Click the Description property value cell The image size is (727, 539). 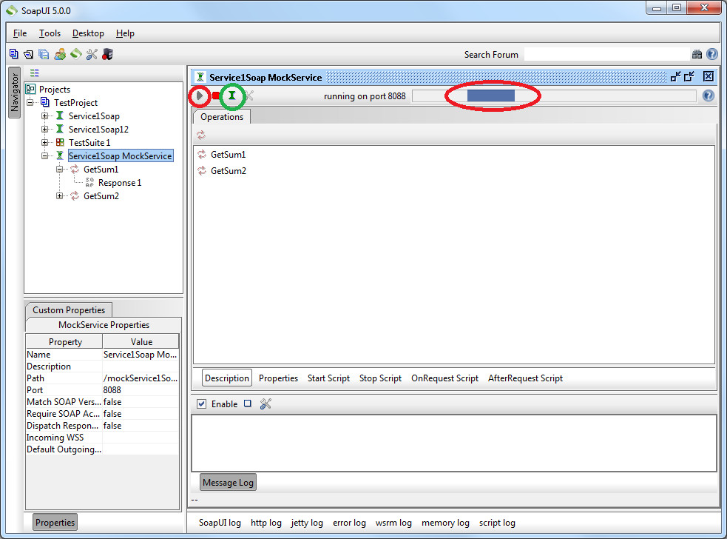pyautogui.click(x=141, y=366)
